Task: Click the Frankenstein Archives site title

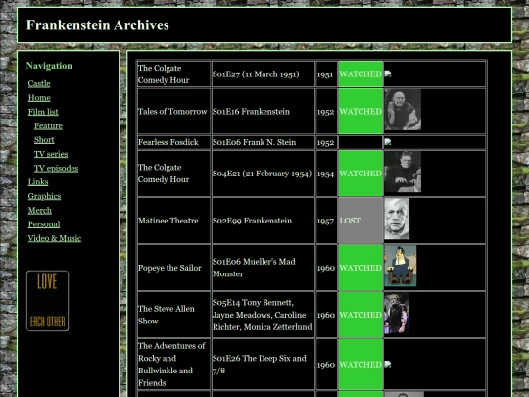Action: click(98, 25)
